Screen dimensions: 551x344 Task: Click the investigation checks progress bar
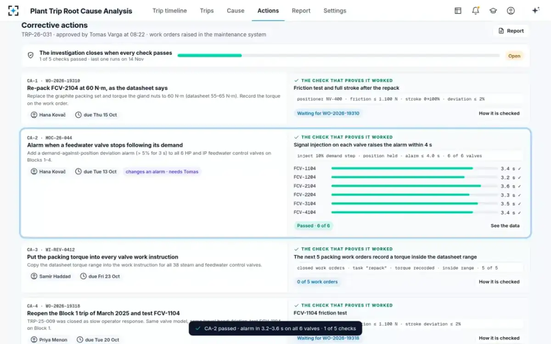[x=338, y=55]
